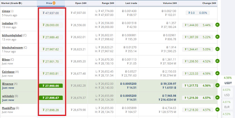The width and height of the screenshot is (235, 118).
Task: Sort by Market (Grade) column header
Action: click(x=12, y=3)
